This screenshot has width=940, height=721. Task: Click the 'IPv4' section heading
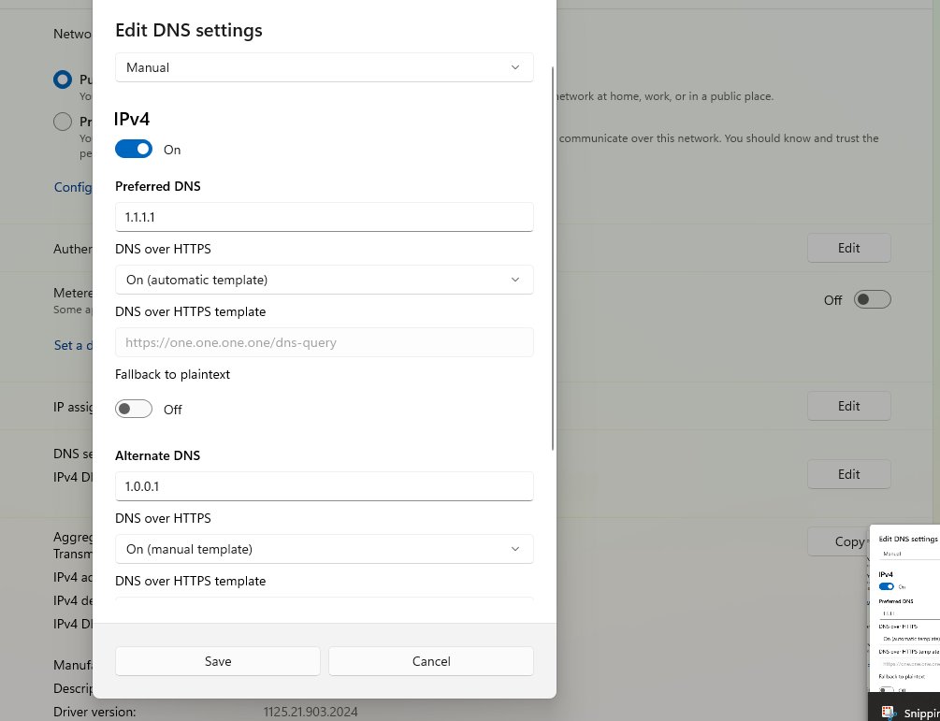[132, 119]
